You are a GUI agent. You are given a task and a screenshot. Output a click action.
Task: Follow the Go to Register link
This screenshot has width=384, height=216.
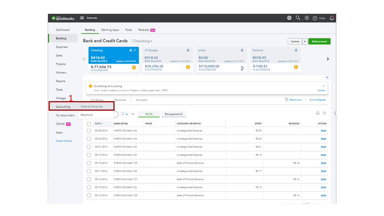318,100
